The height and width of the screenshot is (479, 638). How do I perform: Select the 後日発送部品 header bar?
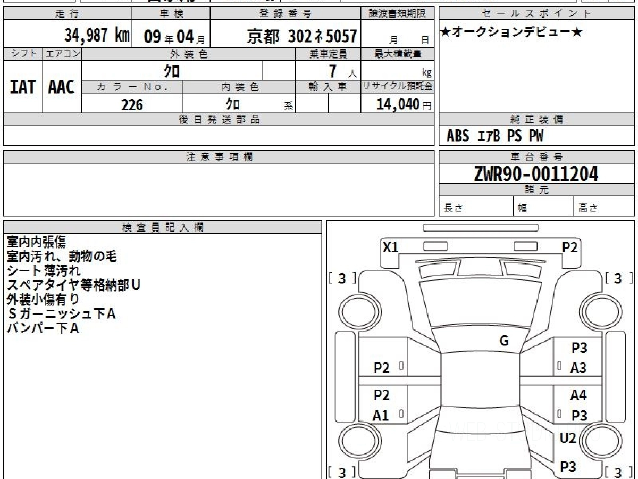pyautogui.click(x=219, y=120)
